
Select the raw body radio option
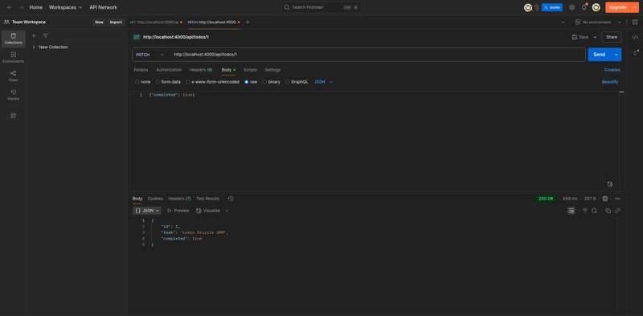click(x=247, y=82)
